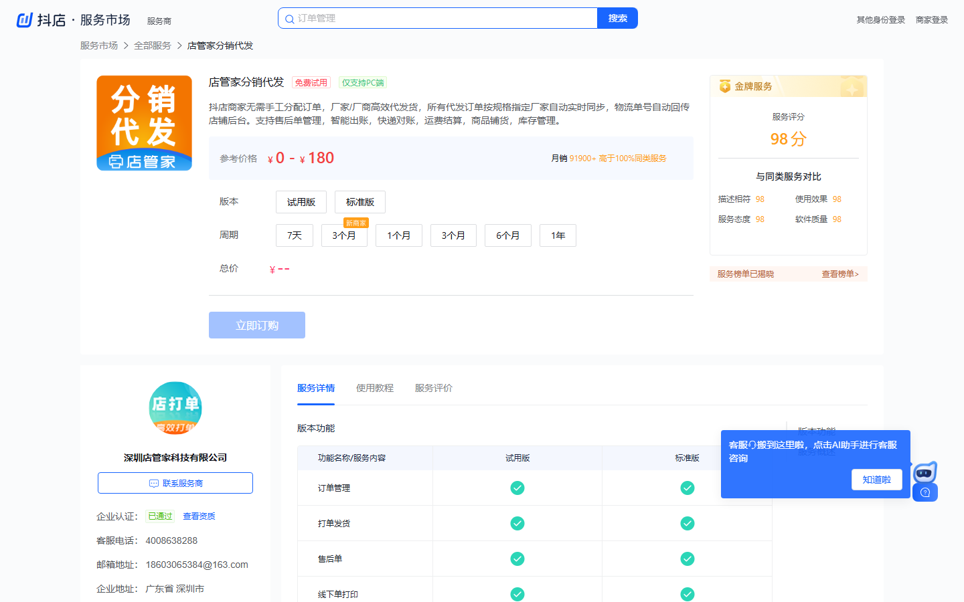Open the 服务详情 tab
Screen dimensions: 964x602
(316, 388)
